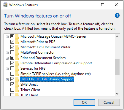Confirm changes with the OK button
This screenshot has height=110, width=124.
(84, 103)
